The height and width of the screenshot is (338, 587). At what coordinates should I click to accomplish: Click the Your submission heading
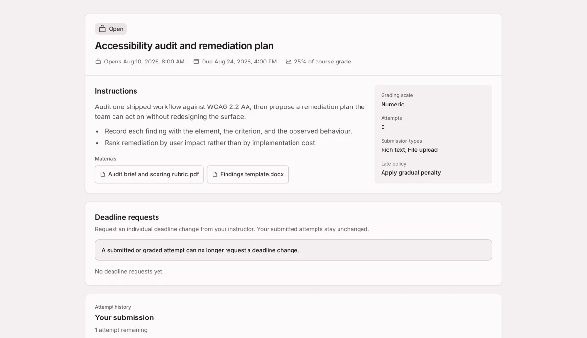(124, 317)
